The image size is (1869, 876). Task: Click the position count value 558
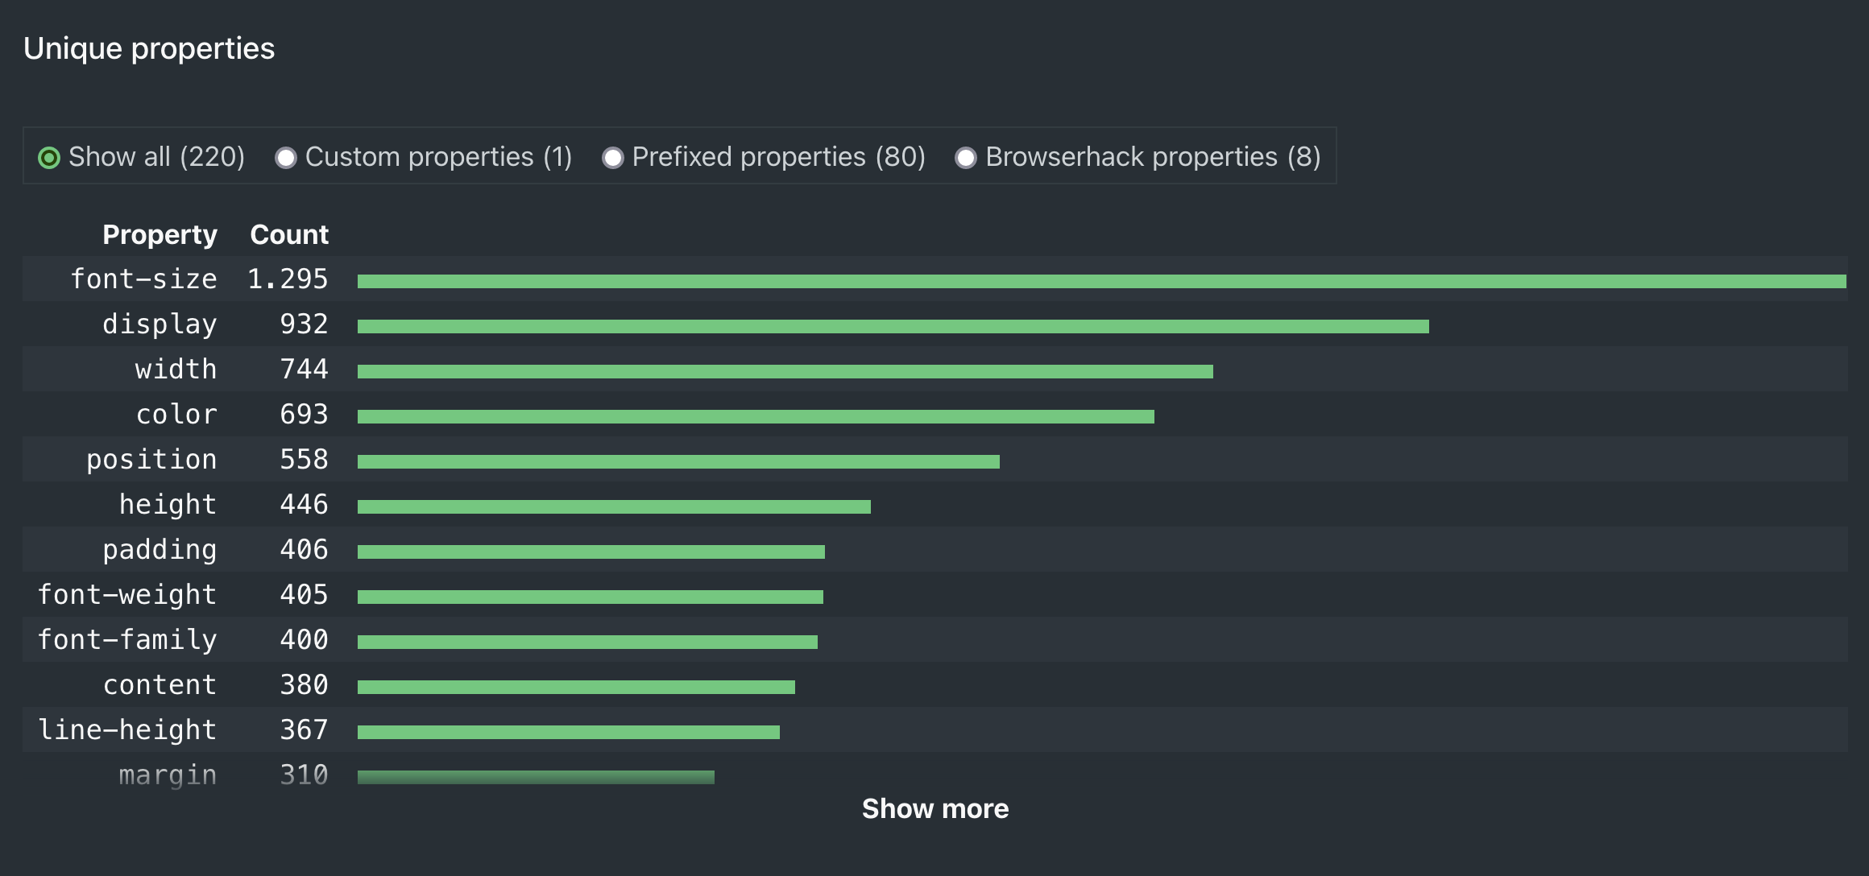[x=304, y=459]
